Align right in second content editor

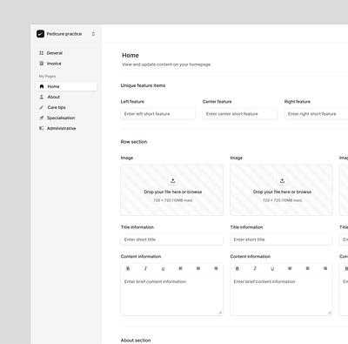point(325,268)
